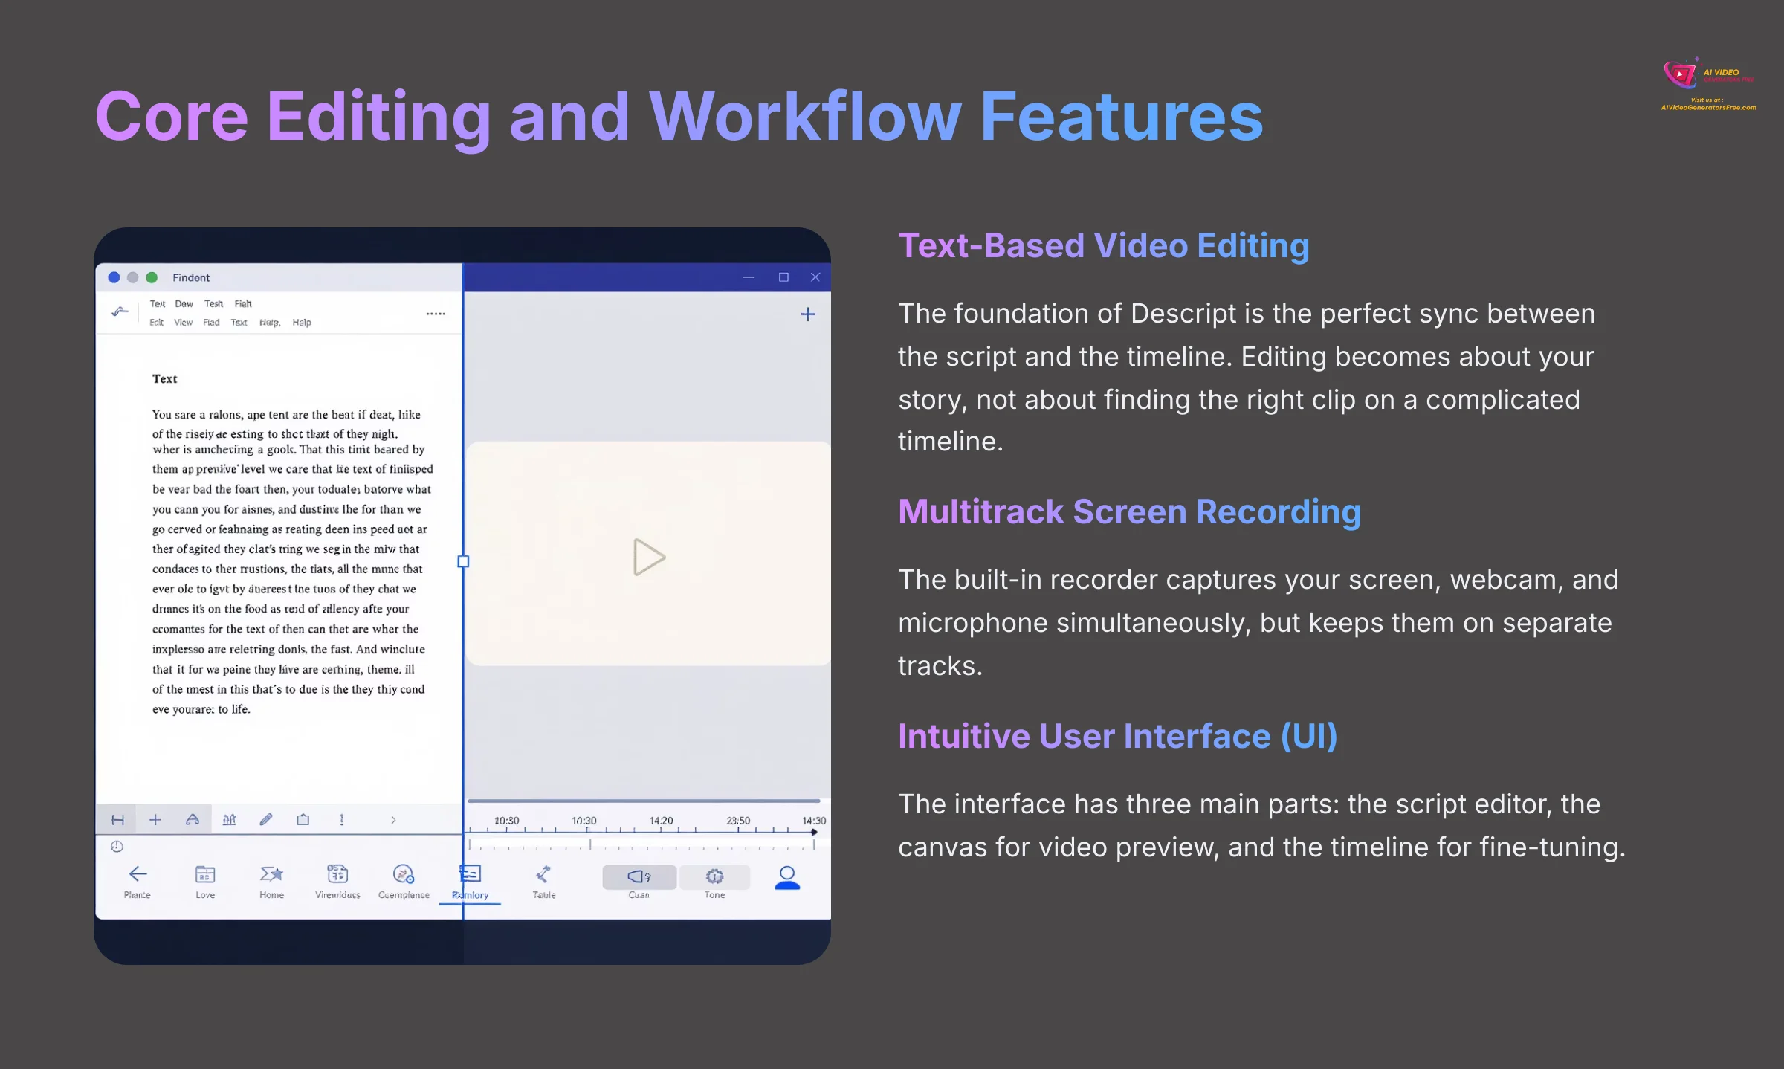Viewport: 1784px width, 1069px height.
Task: Open the Edit menu
Action: (156, 323)
